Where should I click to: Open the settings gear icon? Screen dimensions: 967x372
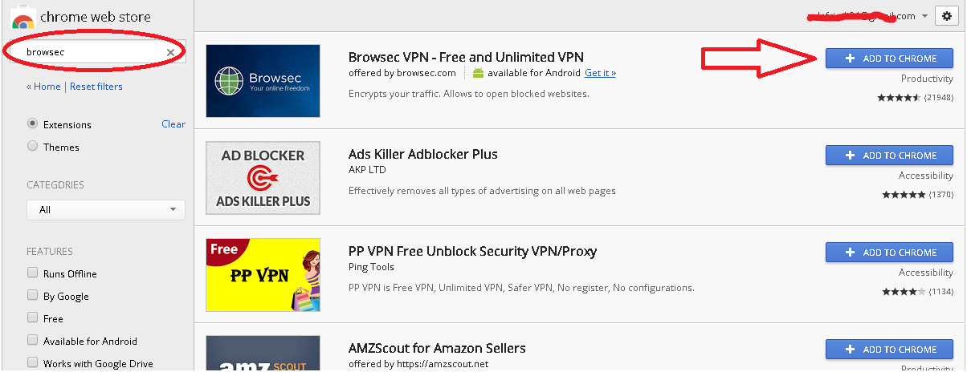[x=945, y=16]
